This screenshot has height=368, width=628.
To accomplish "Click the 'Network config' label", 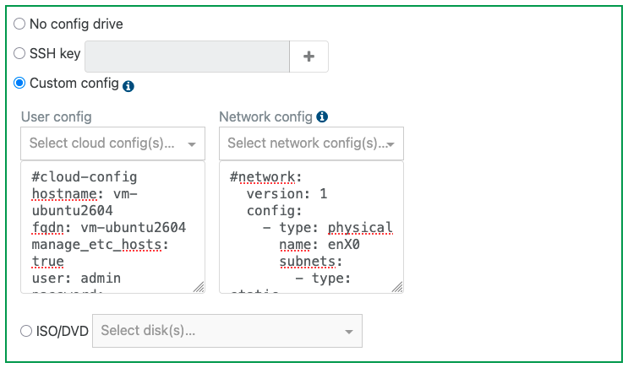I will pyautogui.click(x=266, y=116).
